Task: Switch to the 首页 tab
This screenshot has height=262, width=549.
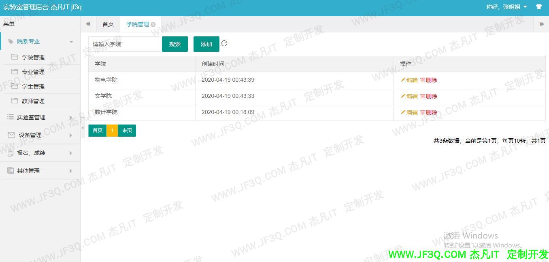Action: pyautogui.click(x=108, y=24)
